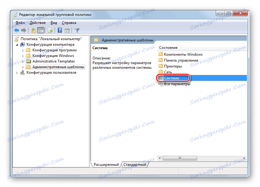This screenshot has width=260, height=187.
Task: Select Все параметры in the list
Action: tap(177, 84)
